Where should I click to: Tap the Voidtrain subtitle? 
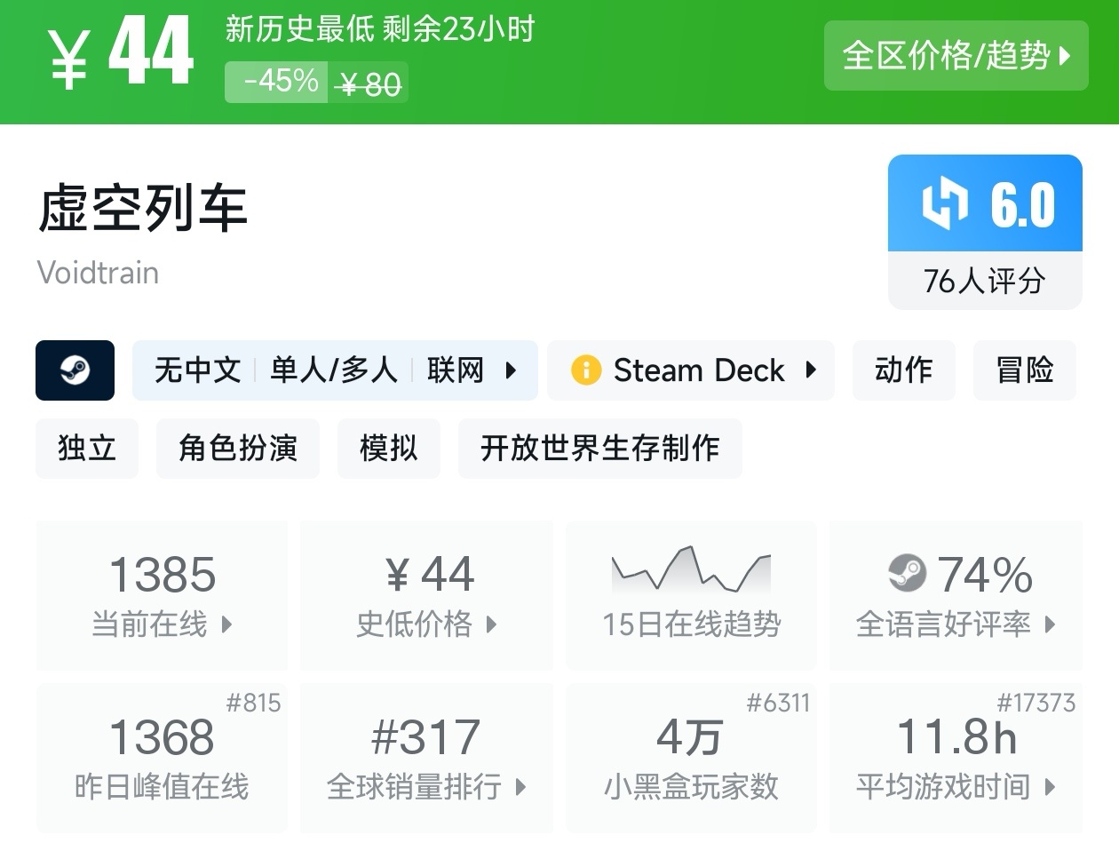coord(98,273)
